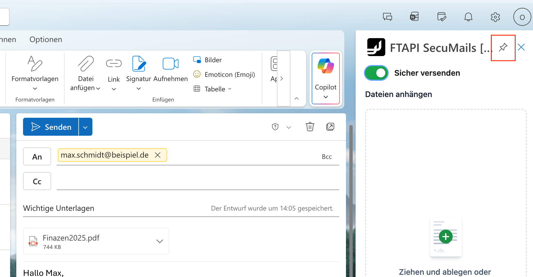Screen dimensions: 533x277
Task: Click the Ziehen und ablegen text
Action: click(445, 272)
